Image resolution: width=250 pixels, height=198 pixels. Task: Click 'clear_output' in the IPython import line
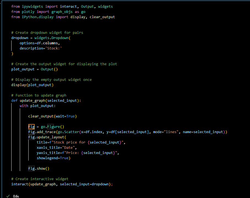pyautogui.click(x=102, y=17)
